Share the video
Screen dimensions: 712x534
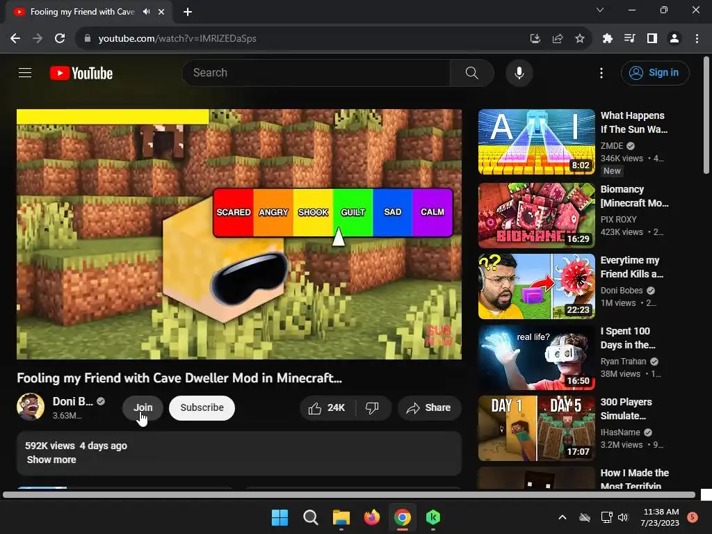tap(429, 407)
